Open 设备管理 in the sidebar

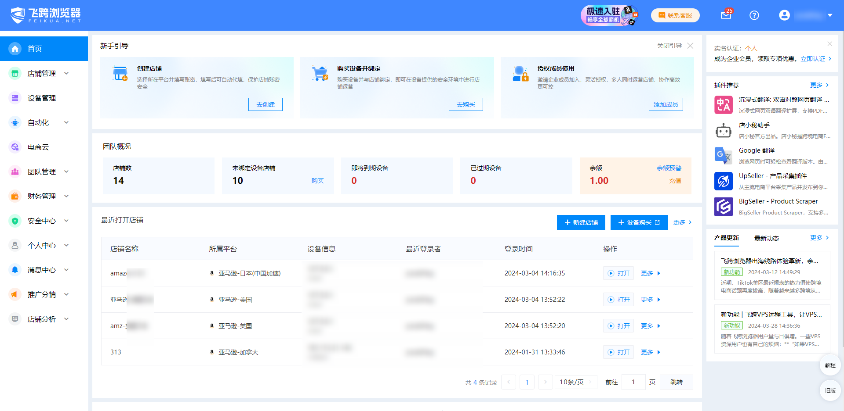(42, 98)
